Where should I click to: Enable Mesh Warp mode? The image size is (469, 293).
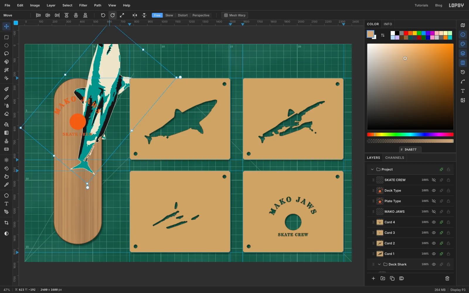click(235, 15)
